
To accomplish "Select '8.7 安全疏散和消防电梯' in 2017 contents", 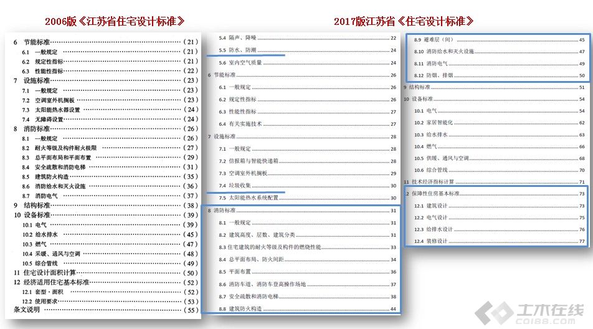I will [249, 297].
